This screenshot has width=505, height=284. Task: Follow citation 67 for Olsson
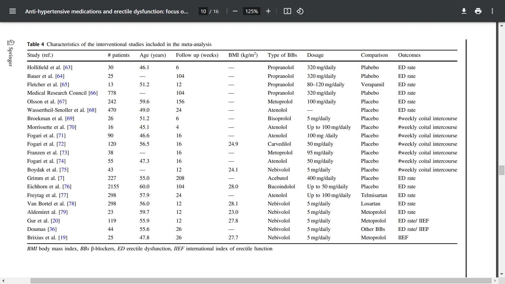62,102
